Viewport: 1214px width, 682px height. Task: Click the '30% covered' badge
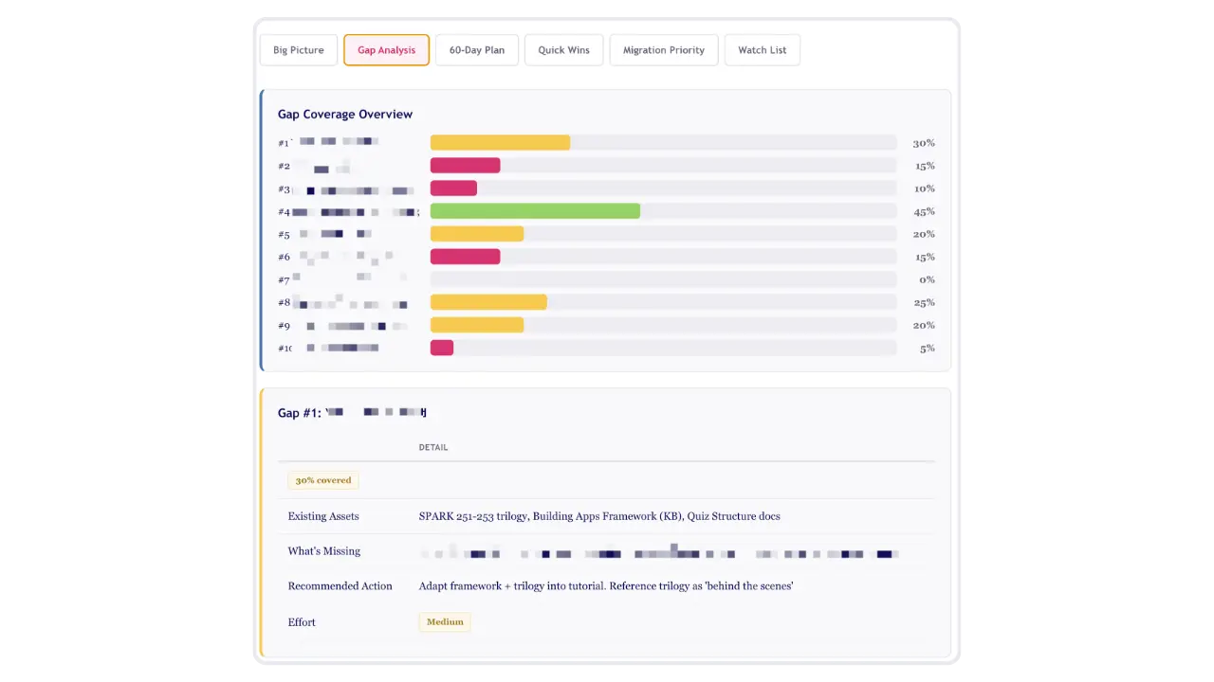(322, 480)
